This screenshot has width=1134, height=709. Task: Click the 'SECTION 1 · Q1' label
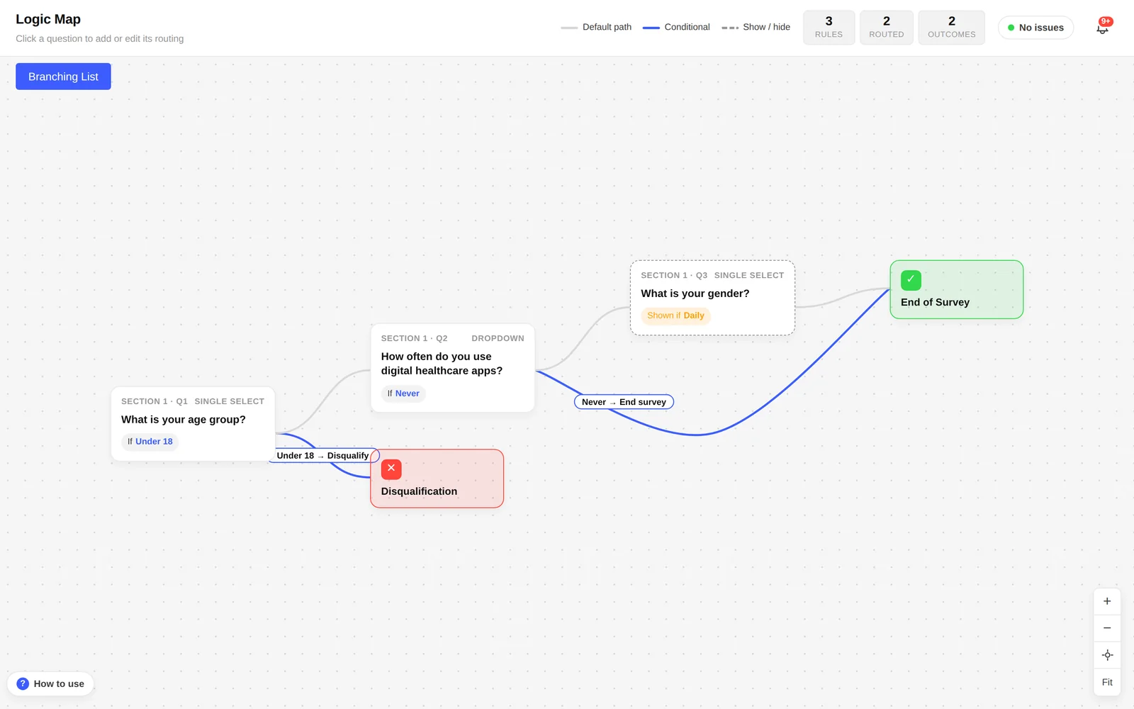[155, 401]
